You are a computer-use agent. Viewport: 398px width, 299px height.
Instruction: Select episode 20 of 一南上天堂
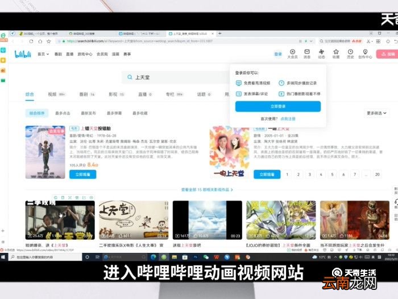tap(378, 174)
